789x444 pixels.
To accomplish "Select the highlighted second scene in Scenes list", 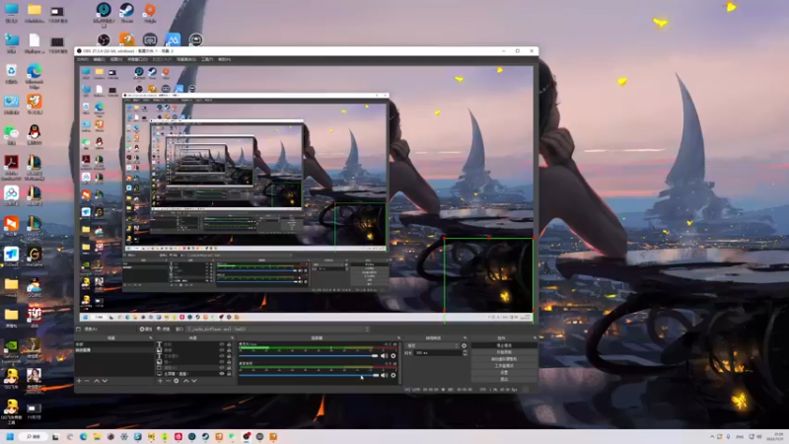I will click(113, 350).
